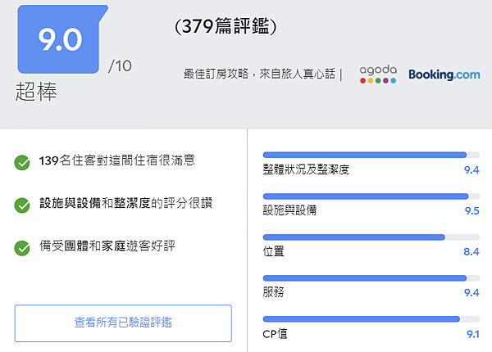This screenshot has width=492, height=352.
Task: Open 查看所有已驗證評鑑 button
Action: (123, 323)
